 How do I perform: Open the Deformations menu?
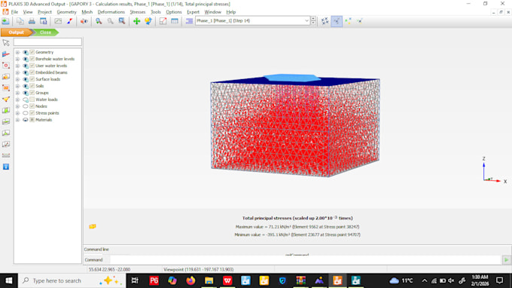[x=111, y=12]
